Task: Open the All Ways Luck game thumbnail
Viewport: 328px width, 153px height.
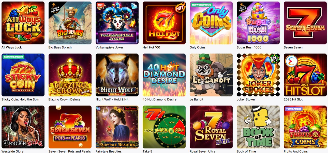Action: pyautogui.click(x=23, y=23)
